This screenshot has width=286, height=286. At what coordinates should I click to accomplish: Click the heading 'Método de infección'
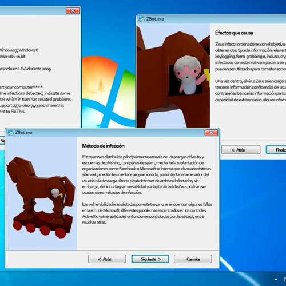[x=103, y=146]
